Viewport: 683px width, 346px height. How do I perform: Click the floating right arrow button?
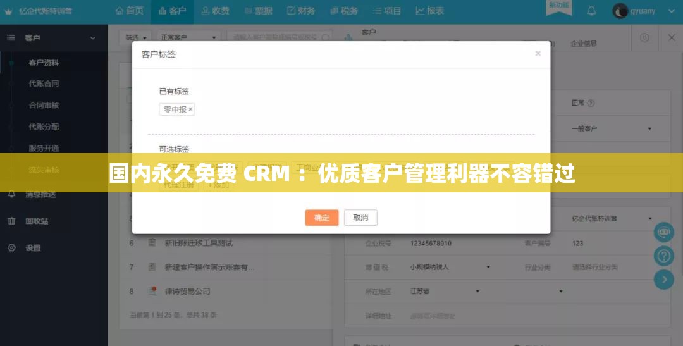(x=664, y=280)
